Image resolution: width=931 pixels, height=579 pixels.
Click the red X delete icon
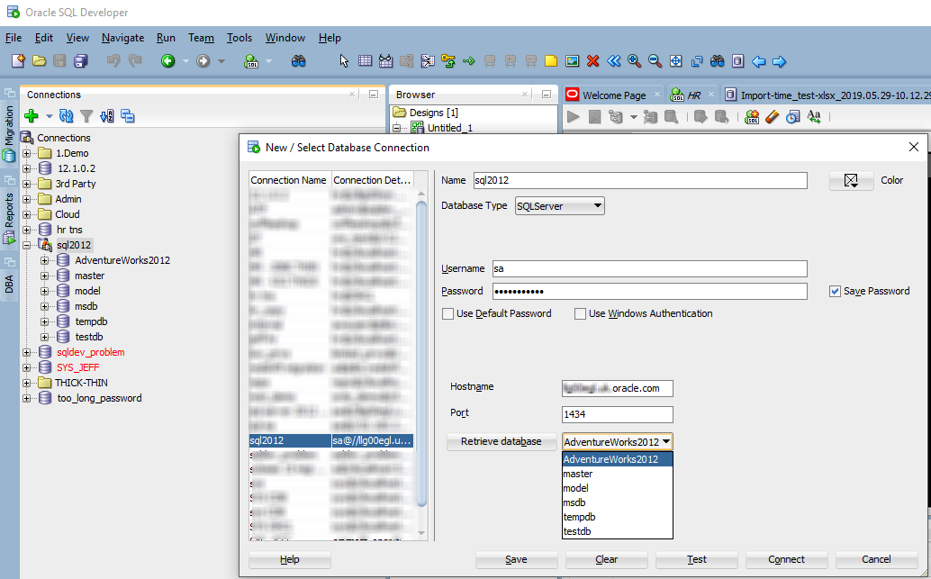click(592, 60)
